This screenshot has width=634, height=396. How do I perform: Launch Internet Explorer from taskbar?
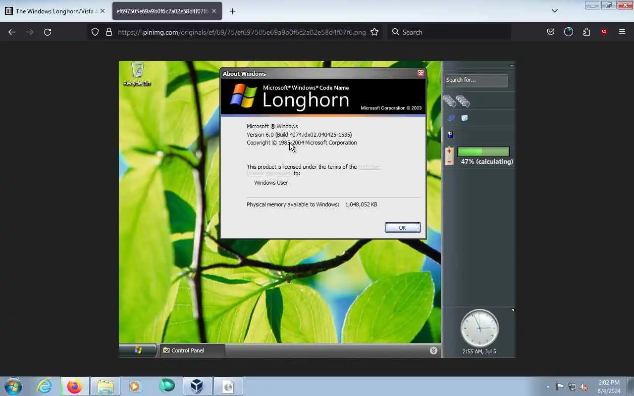pos(44,386)
